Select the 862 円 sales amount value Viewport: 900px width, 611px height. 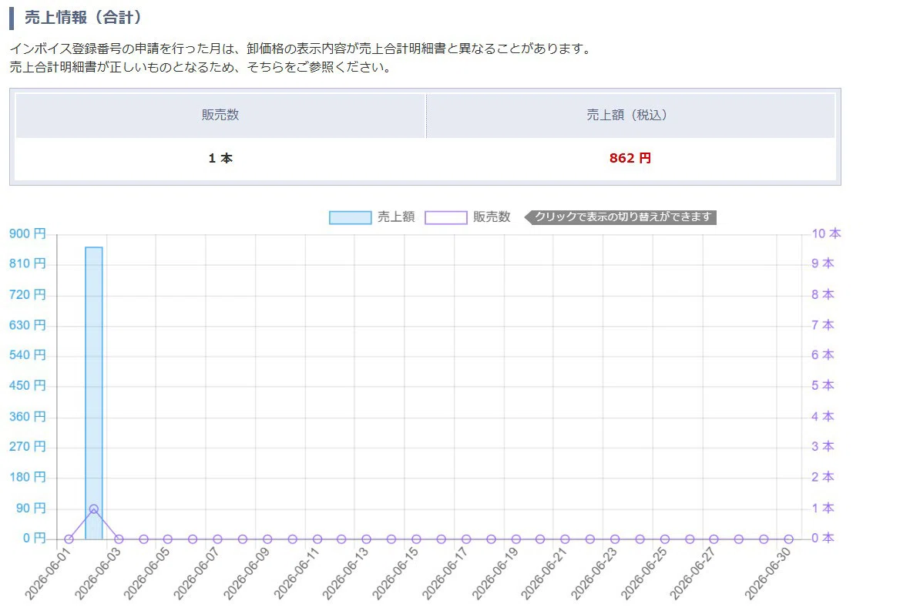coord(630,159)
